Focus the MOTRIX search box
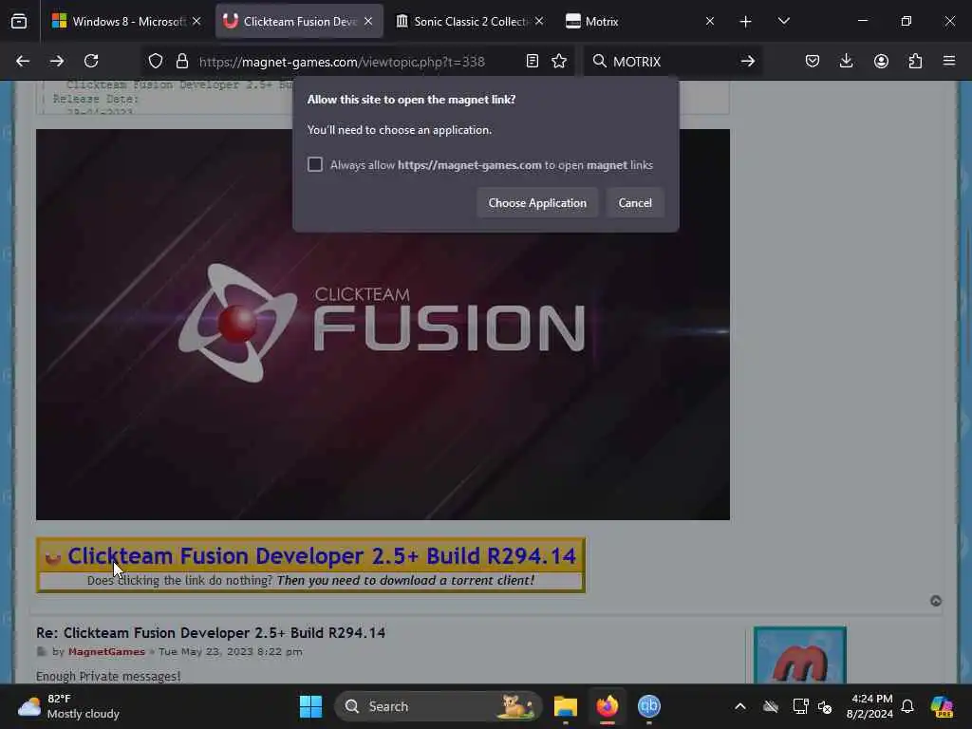Viewport: 972px width, 729px height. pos(673,62)
